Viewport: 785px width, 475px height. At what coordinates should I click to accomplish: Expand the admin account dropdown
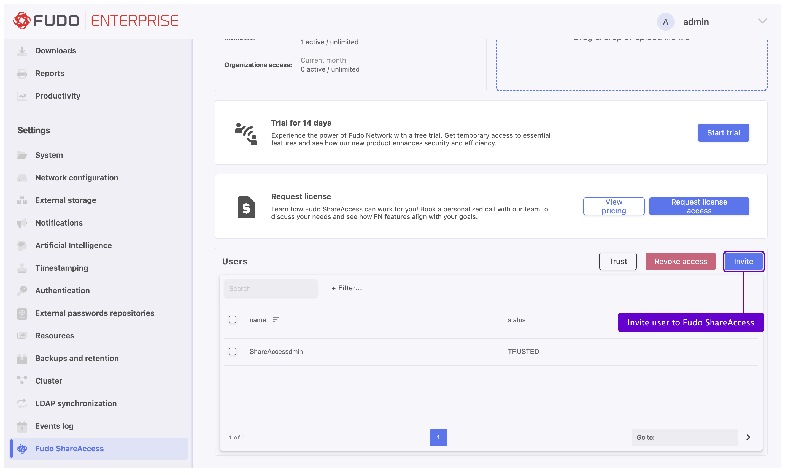click(762, 21)
